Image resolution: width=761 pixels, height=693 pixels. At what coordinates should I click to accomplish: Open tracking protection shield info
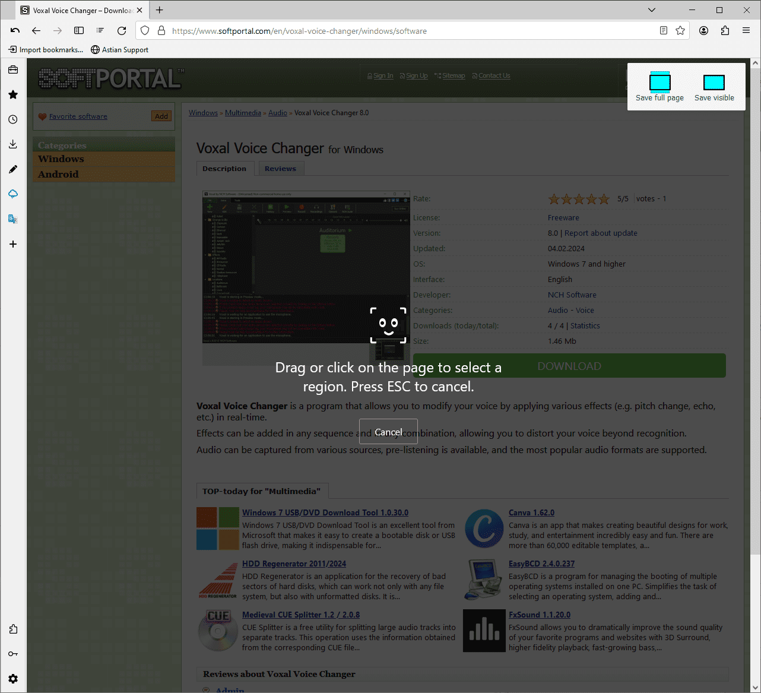[x=145, y=30]
